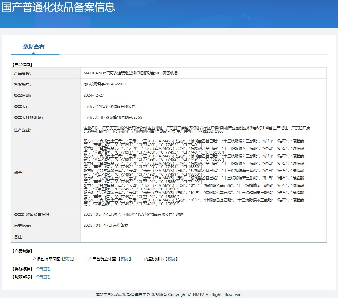Image resolution: width=338 pixels, height=298 pixels.
Task: Open 预览 link for 产品包装立体图
Action: (x=125, y=259)
